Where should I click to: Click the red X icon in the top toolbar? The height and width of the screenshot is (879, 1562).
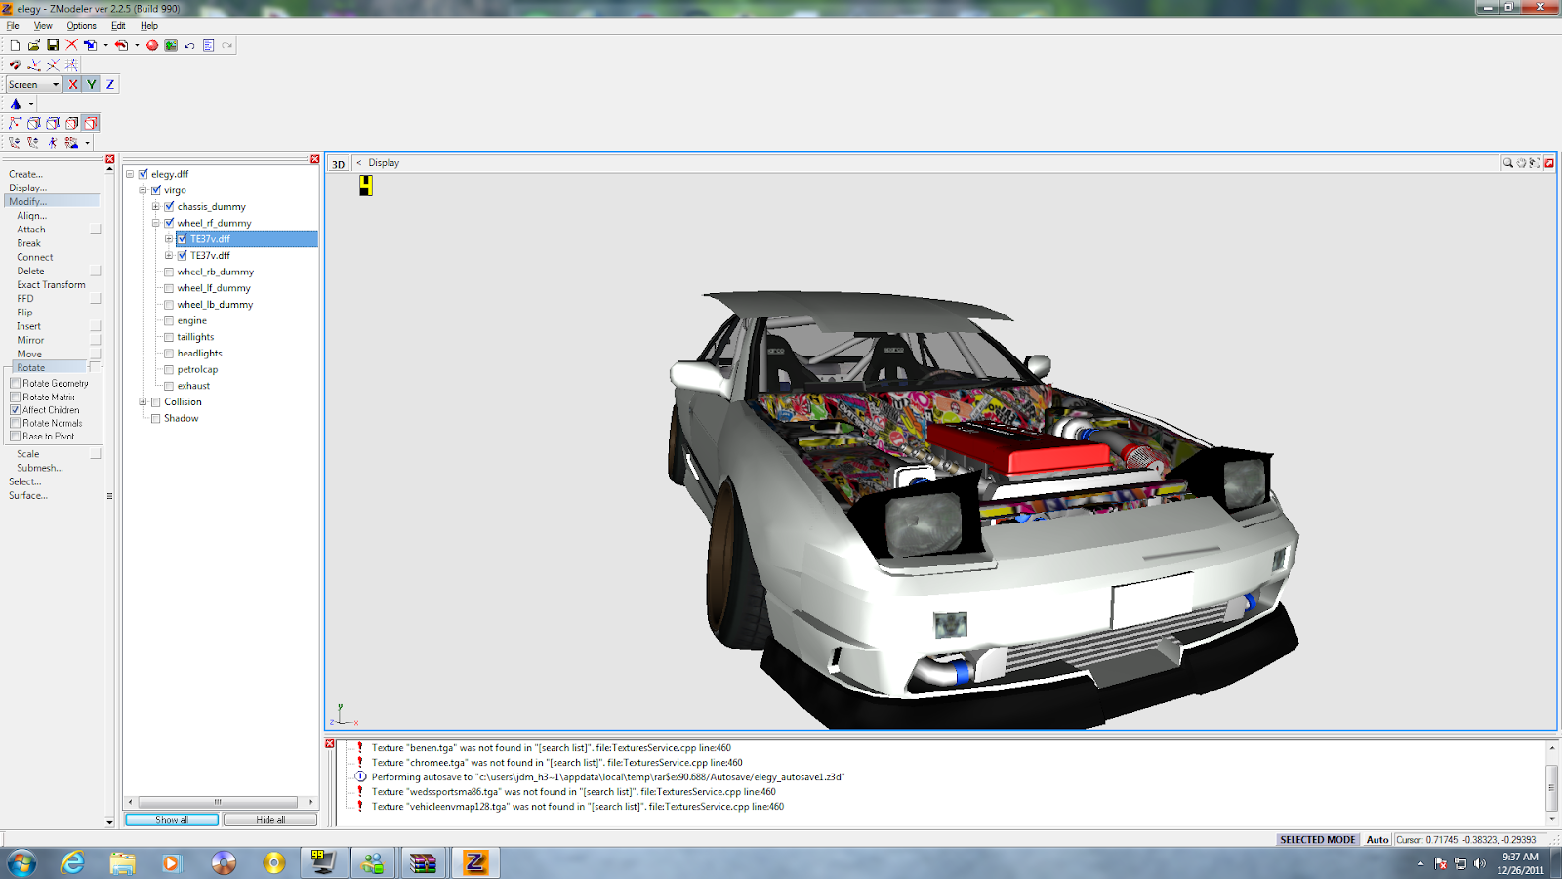(x=71, y=45)
